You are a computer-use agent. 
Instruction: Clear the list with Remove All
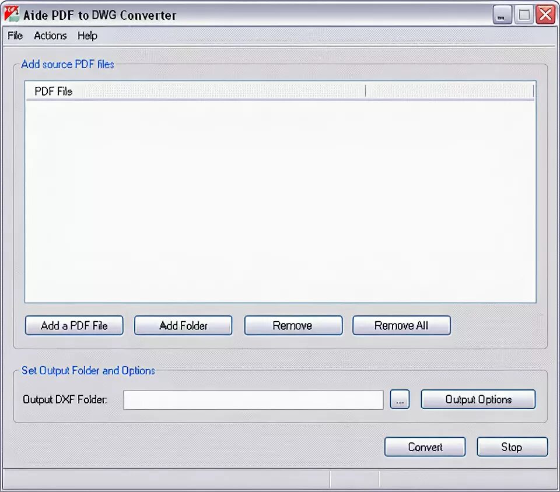click(401, 325)
